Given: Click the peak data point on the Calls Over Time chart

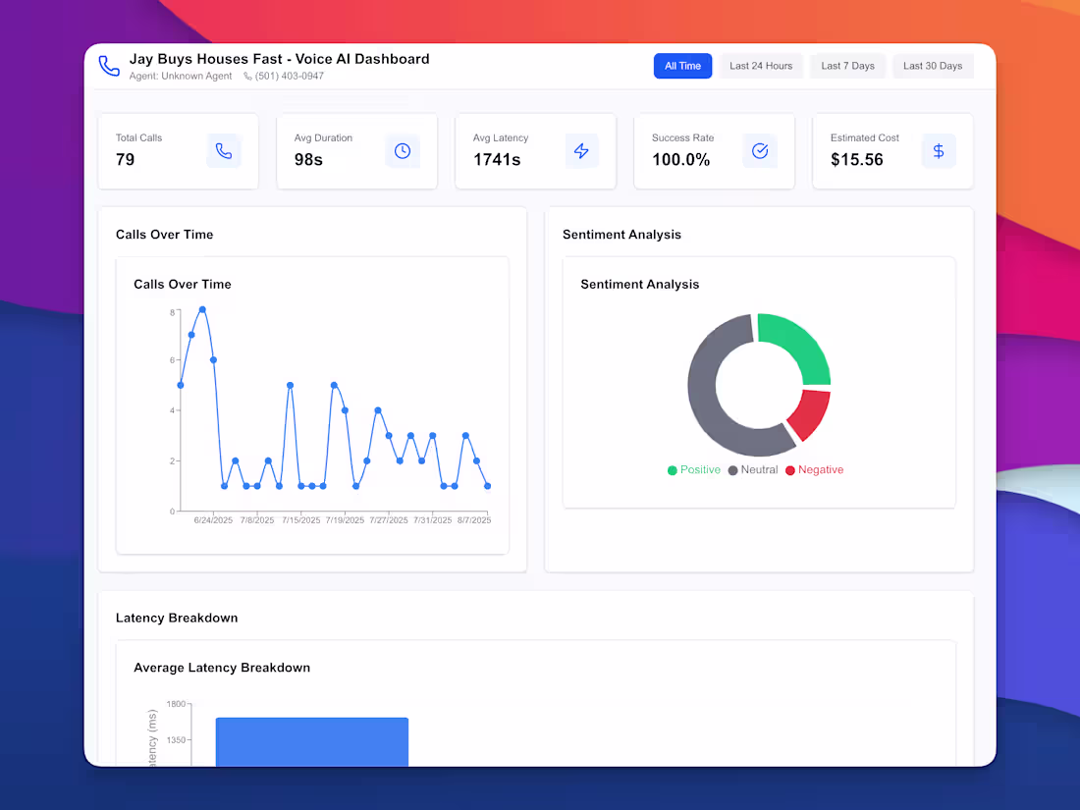Looking at the screenshot, I should tap(203, 309).
